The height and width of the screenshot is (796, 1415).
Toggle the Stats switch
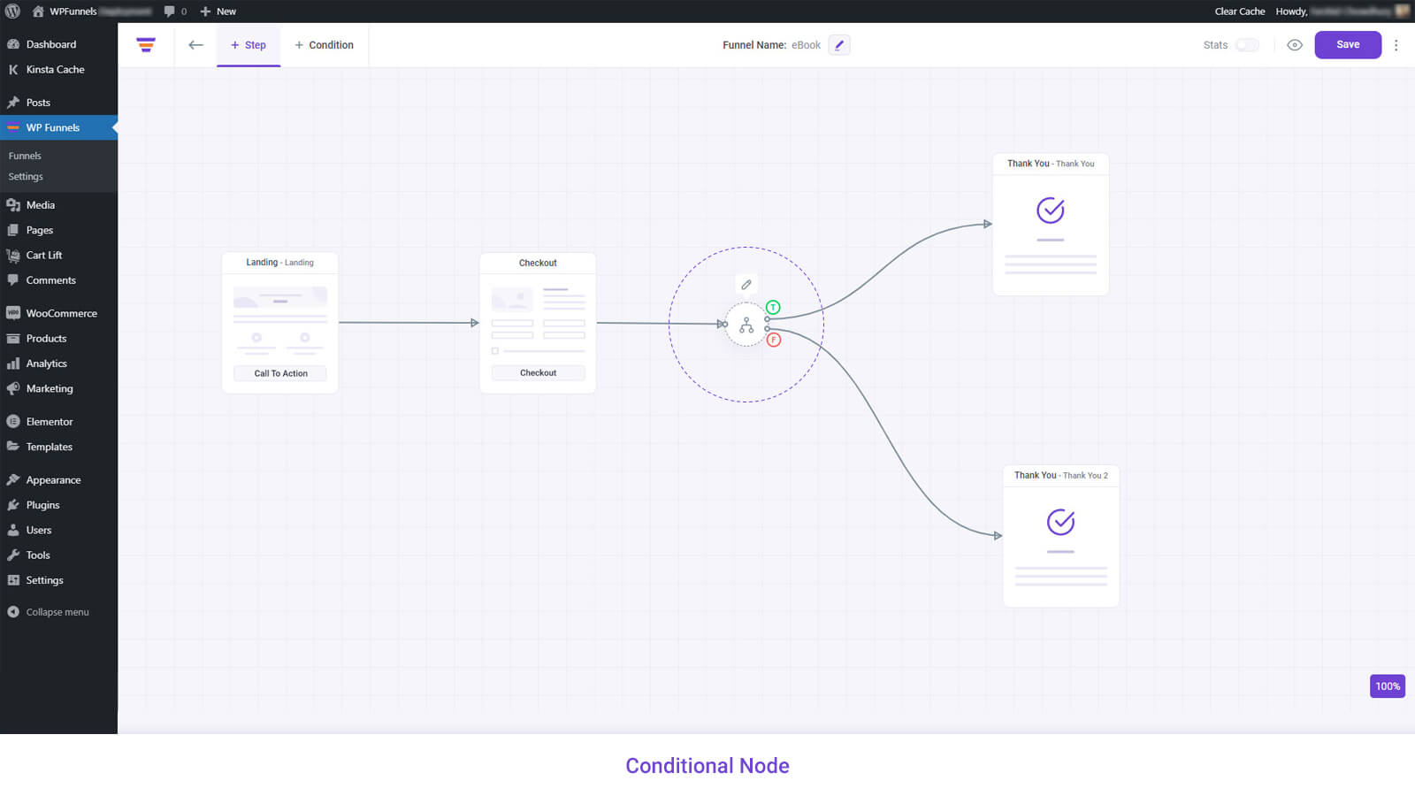pyautogui.click(x=1247, y=45)
